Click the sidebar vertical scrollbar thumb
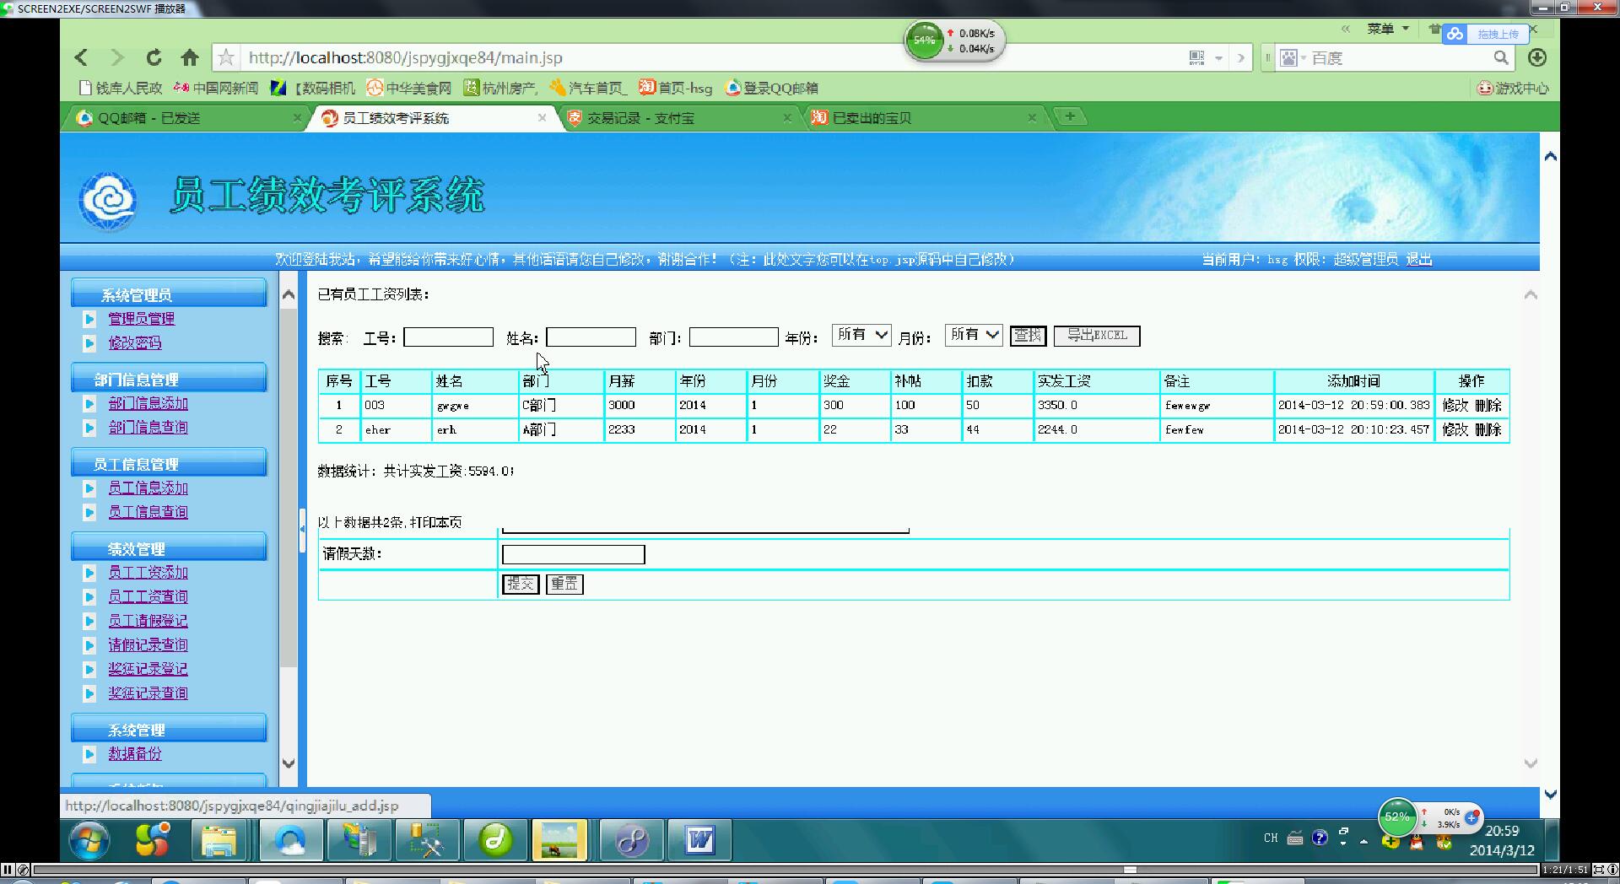 [289, 489]
